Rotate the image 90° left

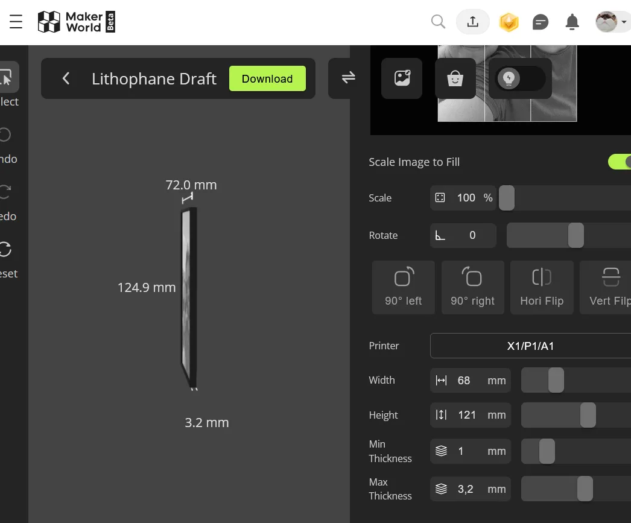click(403, 287)
